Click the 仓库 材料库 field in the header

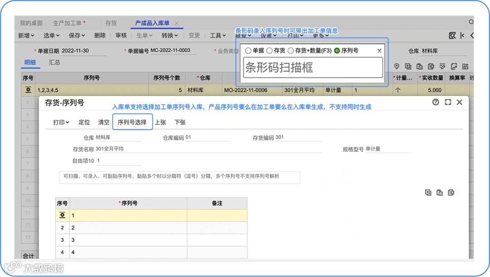point(444,51)
